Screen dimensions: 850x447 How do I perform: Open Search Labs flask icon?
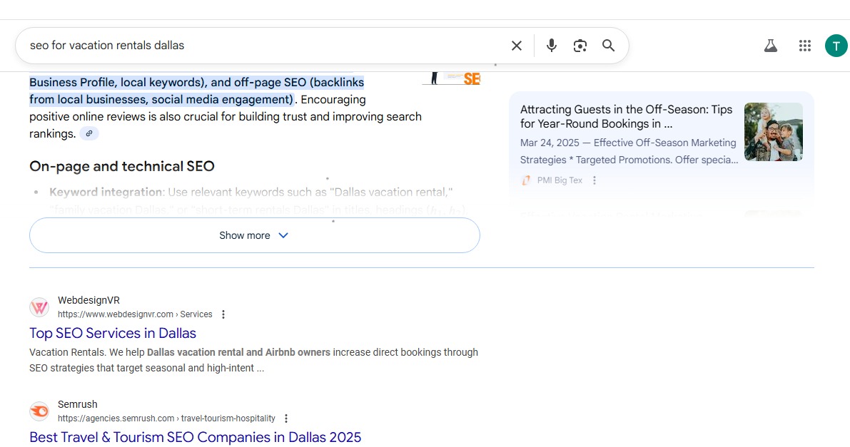(x=770, y=46)
